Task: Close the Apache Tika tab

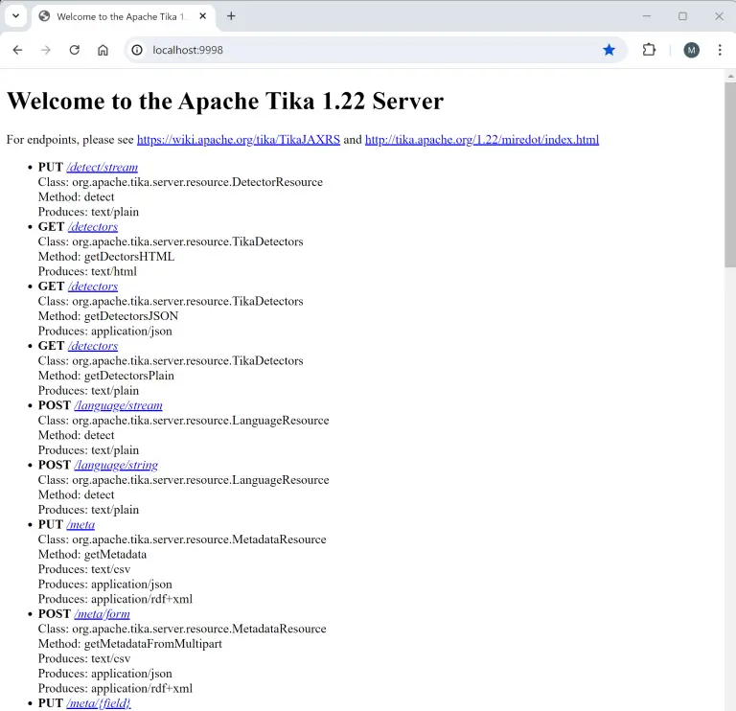Action: pos(202,16)
